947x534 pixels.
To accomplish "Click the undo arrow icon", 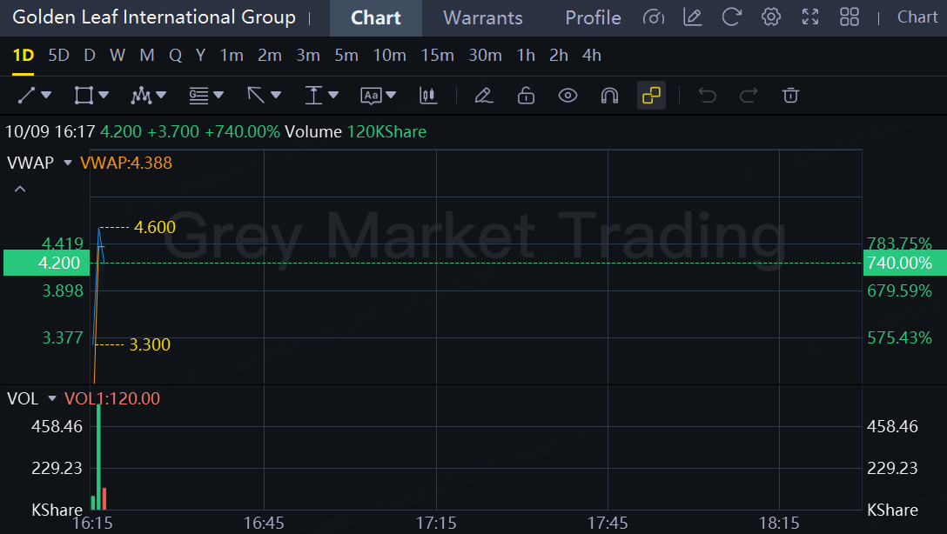I will 708,96.
